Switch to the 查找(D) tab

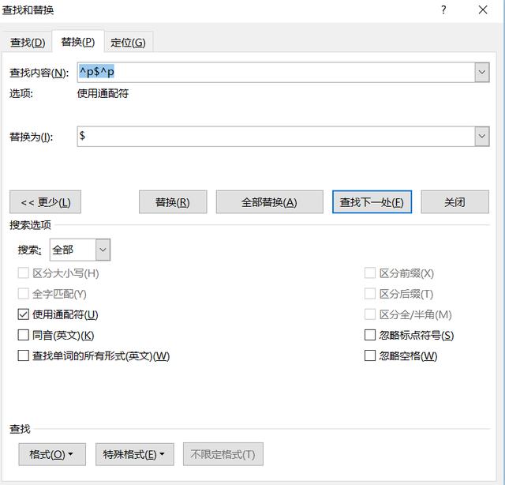(28, 42)
